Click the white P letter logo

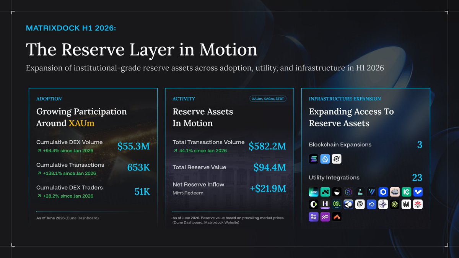tap(360, 204)
